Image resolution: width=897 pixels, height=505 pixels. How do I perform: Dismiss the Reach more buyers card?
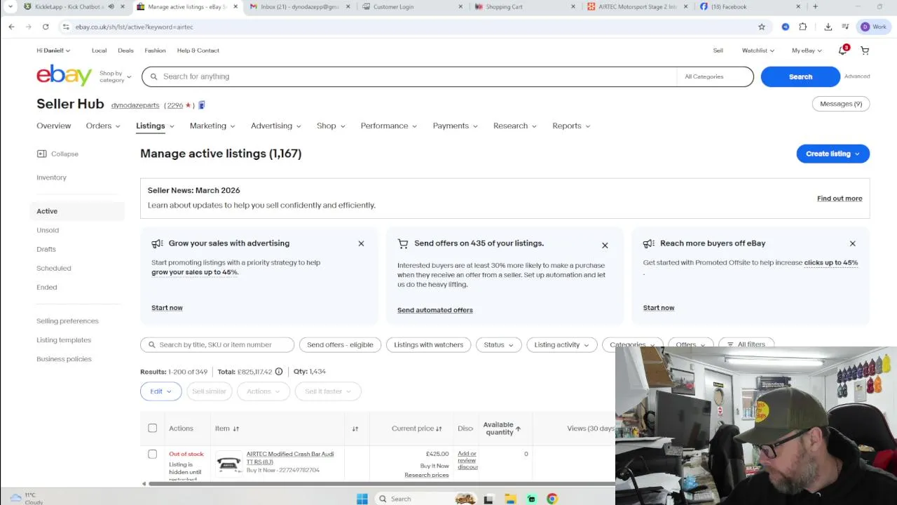(x=852, y=243)
